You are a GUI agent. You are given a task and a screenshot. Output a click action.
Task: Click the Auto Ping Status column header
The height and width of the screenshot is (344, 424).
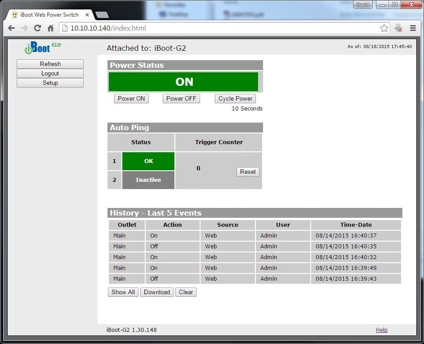click(x=141, y=142)
